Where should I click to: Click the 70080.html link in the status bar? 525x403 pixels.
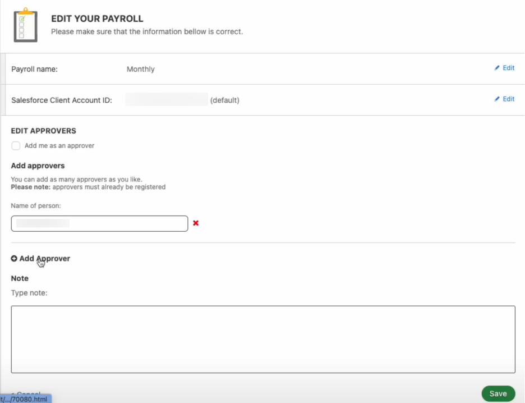25,397
